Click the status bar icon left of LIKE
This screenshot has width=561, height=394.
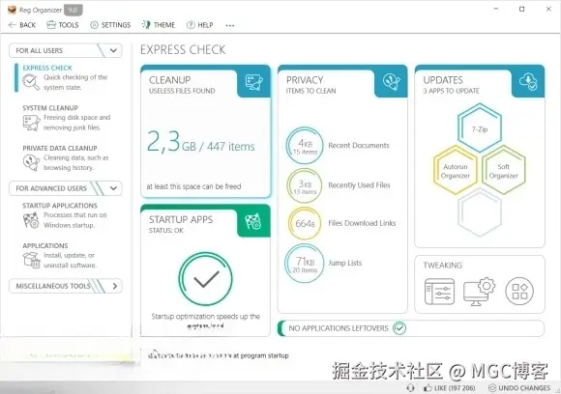(411, 387)
